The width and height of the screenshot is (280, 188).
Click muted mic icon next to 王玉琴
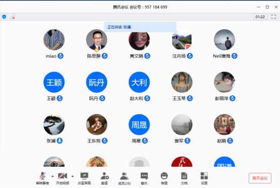point(190,98)
